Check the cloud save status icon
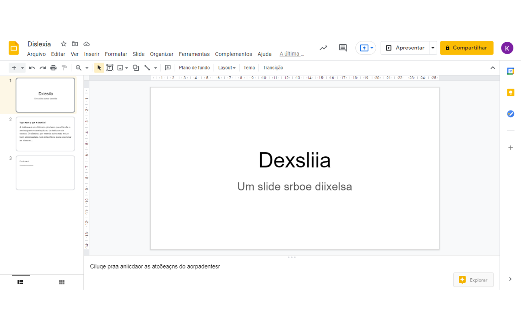521x325 pixels. (86, 44)
